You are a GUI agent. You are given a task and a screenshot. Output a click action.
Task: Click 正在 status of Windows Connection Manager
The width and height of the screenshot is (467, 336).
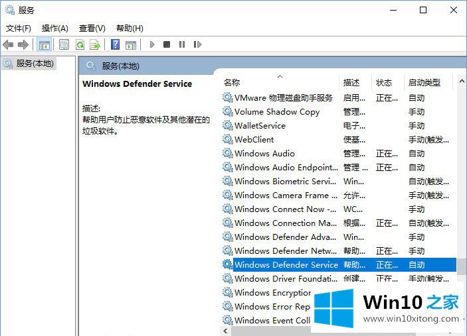tap(387, 223)
